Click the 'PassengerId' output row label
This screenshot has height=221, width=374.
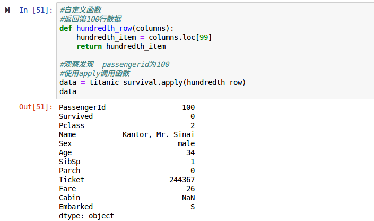[82, 107]
